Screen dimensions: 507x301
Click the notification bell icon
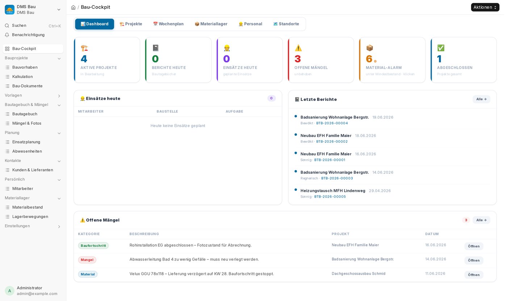click(x=7, y=35)
